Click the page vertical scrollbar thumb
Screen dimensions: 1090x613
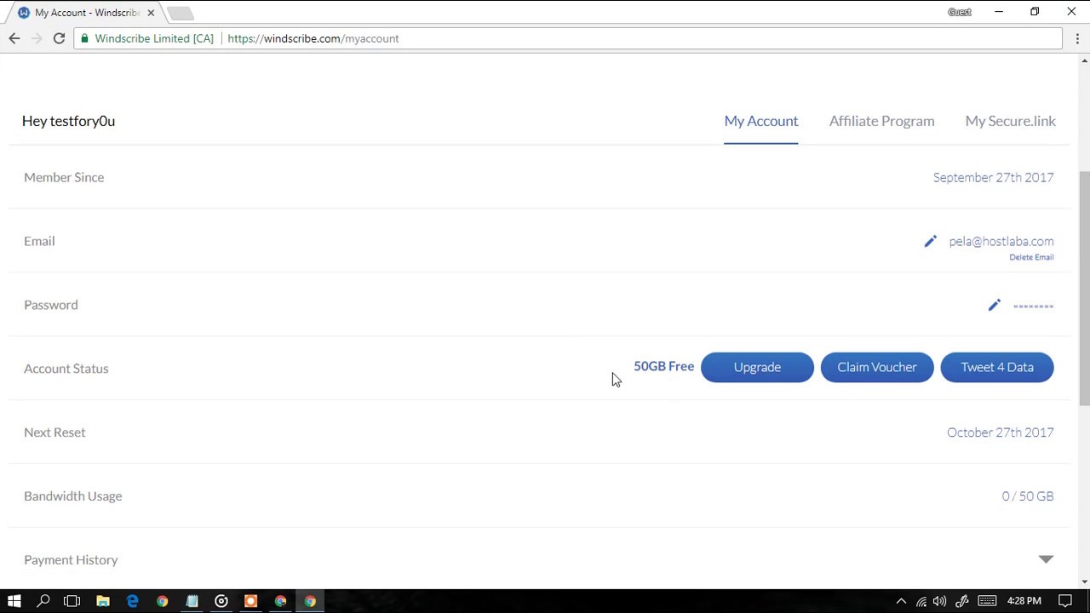1084,288
